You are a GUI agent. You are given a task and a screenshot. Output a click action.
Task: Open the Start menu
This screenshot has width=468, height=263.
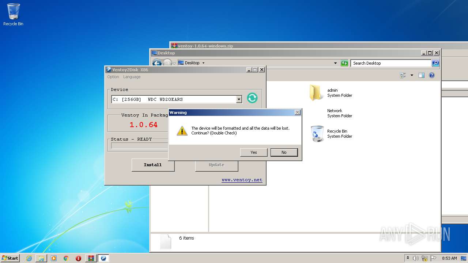pos(10,258)
